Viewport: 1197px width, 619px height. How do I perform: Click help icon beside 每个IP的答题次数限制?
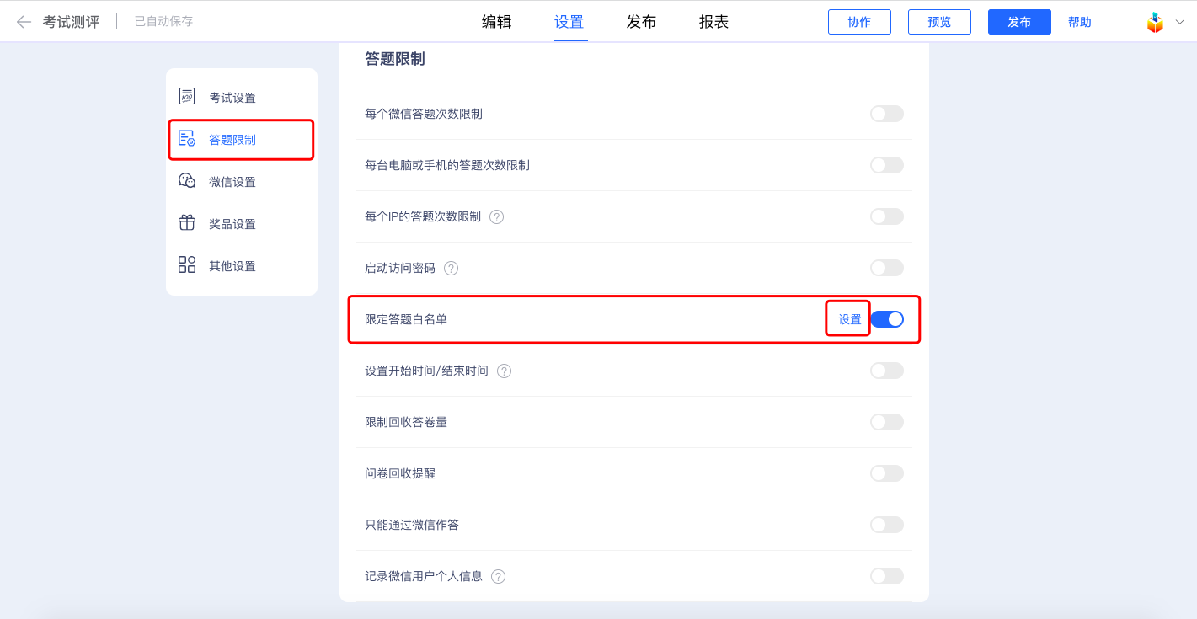[497, 217]
